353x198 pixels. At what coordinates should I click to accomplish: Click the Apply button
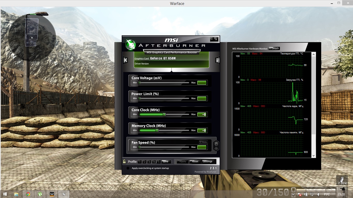[x=183, y=162]
